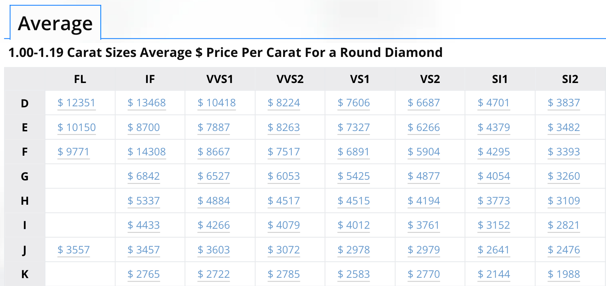The image size is (606, 286).
Task: Click the $ 13468 price link
Action: point(147,103)
